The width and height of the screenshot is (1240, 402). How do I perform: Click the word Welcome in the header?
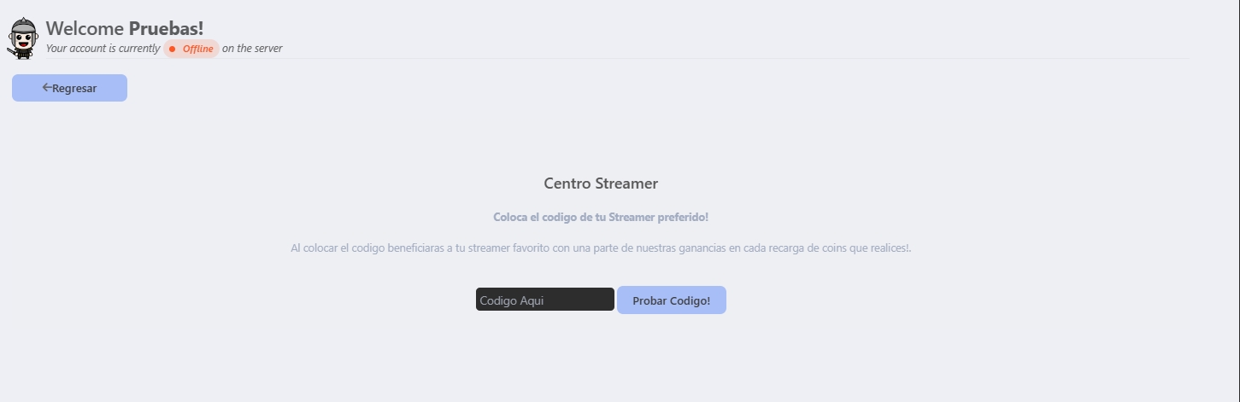[85, 28]
